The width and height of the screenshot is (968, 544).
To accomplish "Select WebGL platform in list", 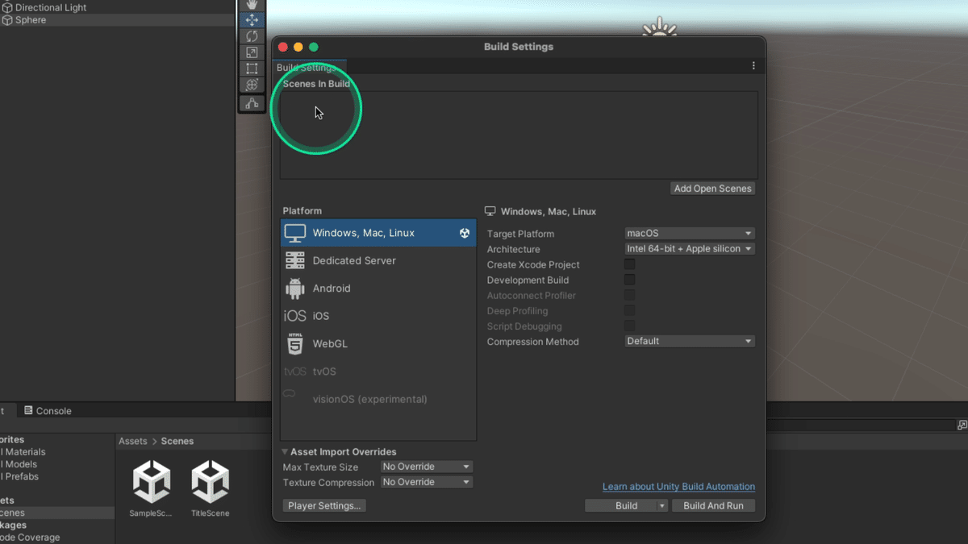I will click(x=378, y=343).
